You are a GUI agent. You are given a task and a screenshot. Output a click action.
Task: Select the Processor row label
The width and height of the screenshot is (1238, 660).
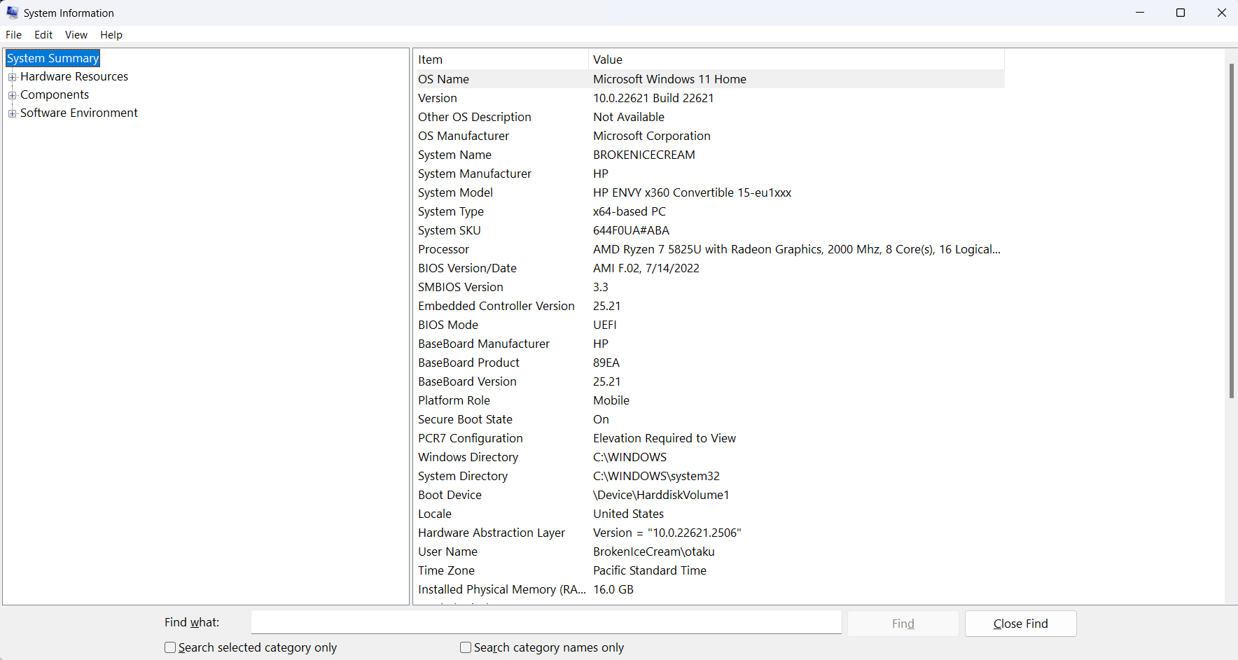pos(443,249)
